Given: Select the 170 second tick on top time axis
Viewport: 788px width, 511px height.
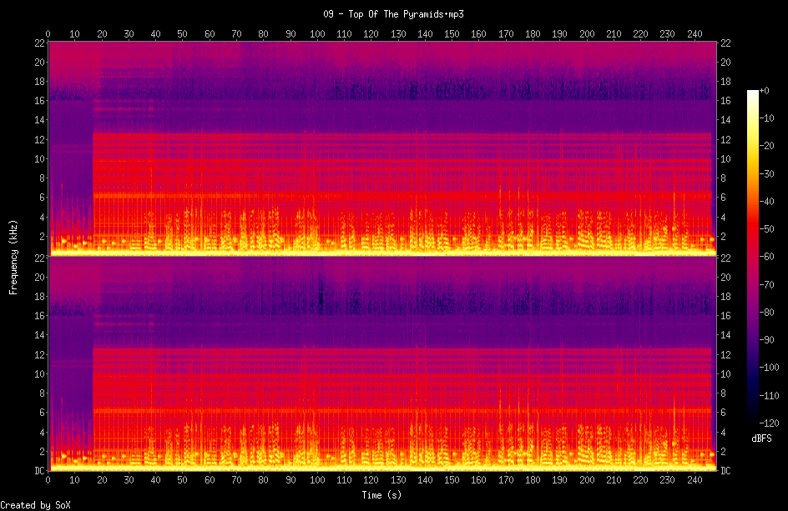Looking at the screenshot, I should tap(505, 34).
